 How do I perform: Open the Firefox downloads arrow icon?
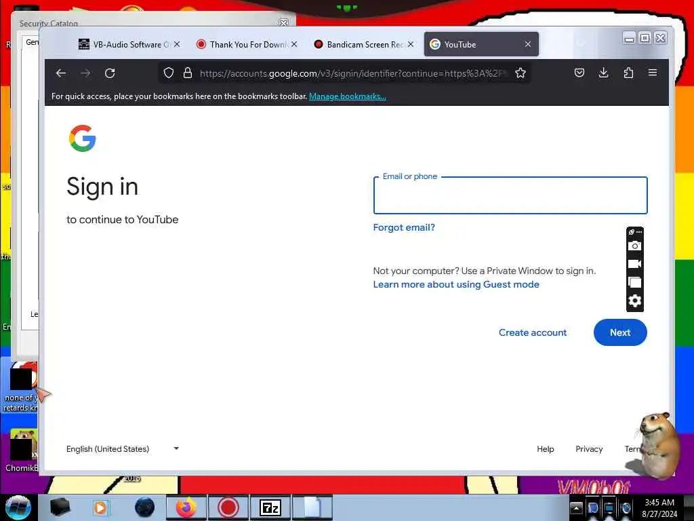[x=603, y=73]
